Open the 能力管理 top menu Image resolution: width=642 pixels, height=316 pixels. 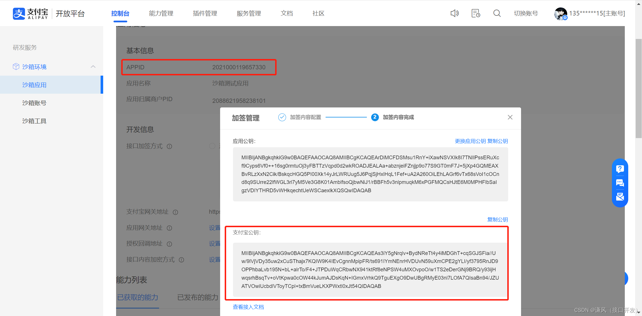[161, 13]
